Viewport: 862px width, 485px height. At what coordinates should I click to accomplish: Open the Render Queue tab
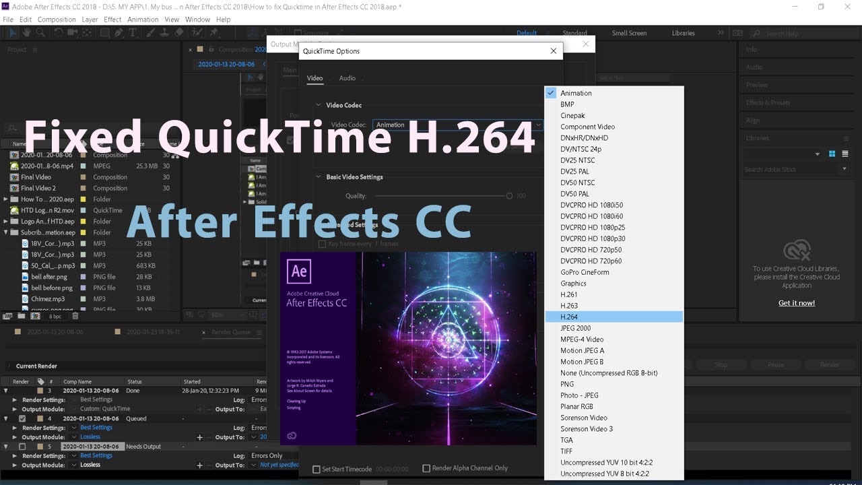click(x=231, y=332)
